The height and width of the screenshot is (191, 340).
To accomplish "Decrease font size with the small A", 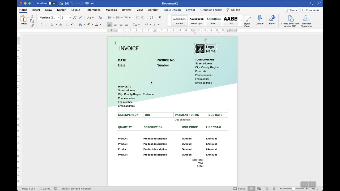I will pyautogui.click(x=80, y=18).
